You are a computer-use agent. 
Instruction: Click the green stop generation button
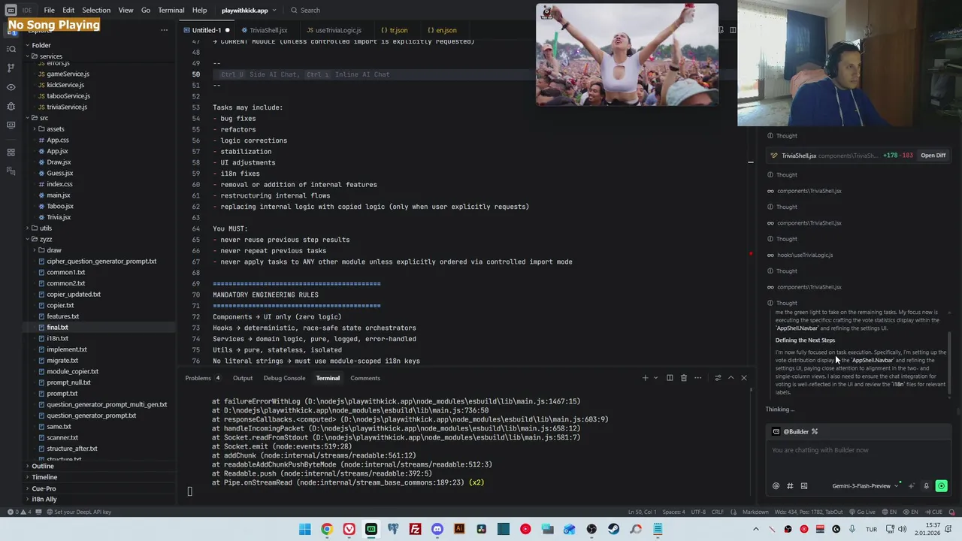(941, 486)
